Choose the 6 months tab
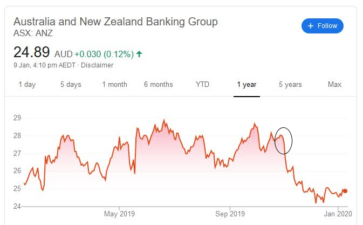Image resolution: width=363 pixels, height=225 pixels. [159, 84]
